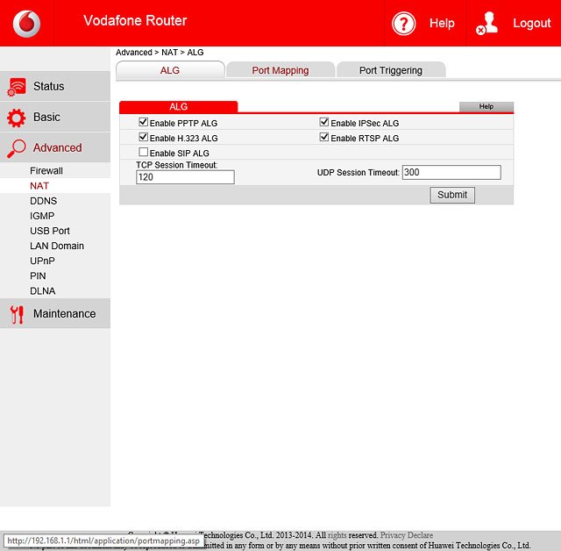Open DLNA settings
Image resolution: width=561 pixels, height=551 pixels.
coord(43,291)
